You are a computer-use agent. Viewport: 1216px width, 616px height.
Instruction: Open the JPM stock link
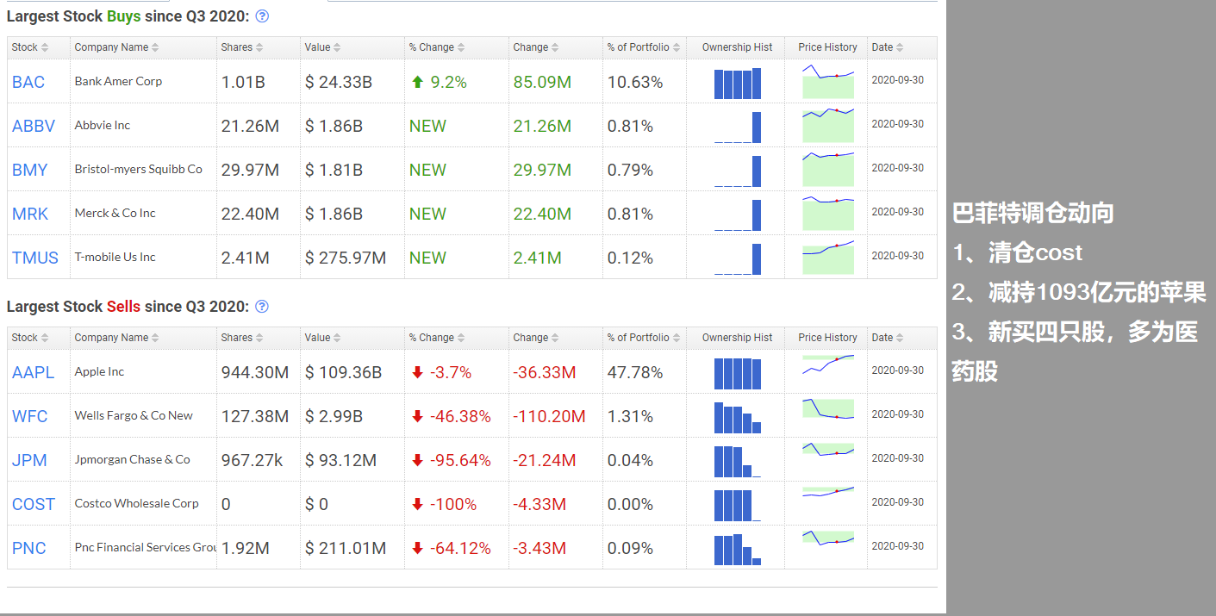point(29,460)
